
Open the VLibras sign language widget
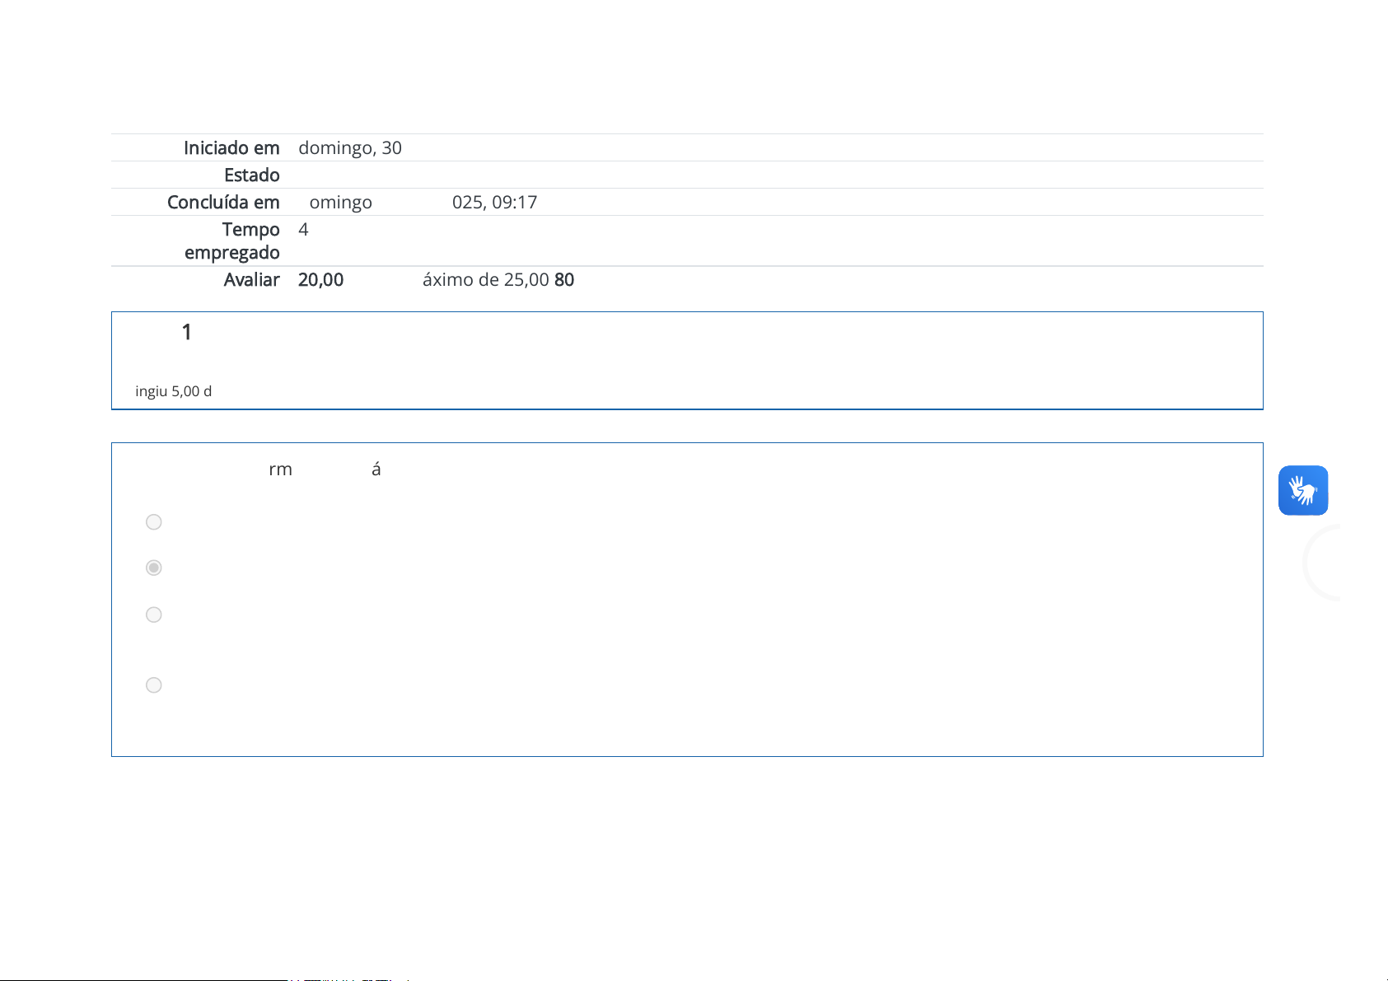1302,491
